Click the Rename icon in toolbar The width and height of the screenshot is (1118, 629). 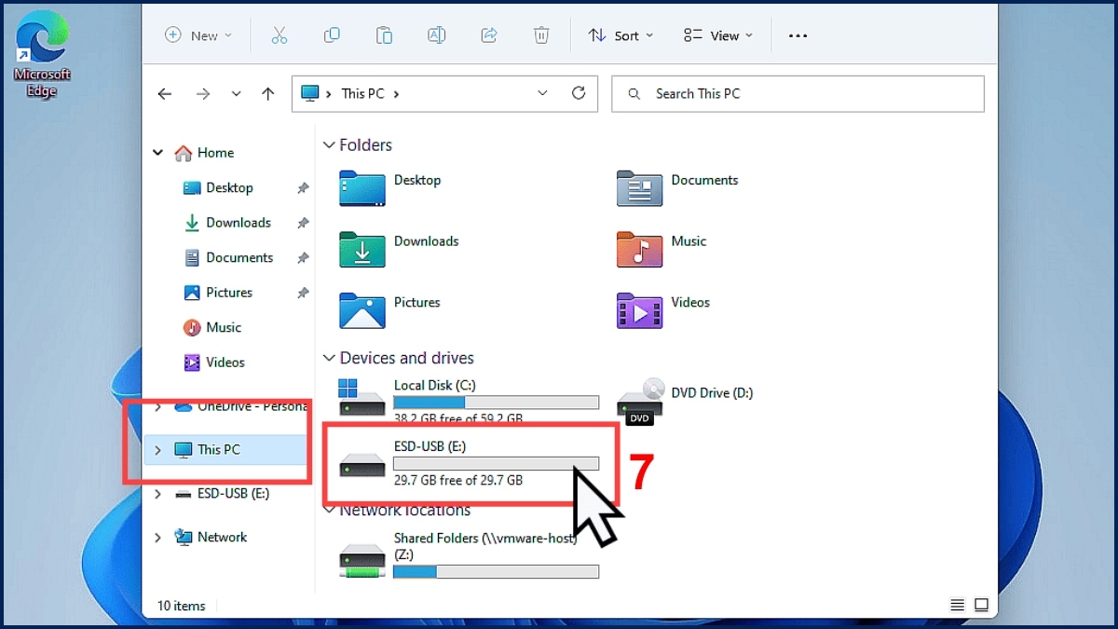pos(436,35)
